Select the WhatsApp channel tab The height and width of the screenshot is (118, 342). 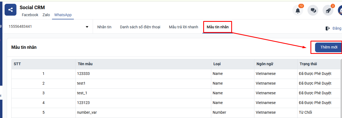click(x=63, y=15)
